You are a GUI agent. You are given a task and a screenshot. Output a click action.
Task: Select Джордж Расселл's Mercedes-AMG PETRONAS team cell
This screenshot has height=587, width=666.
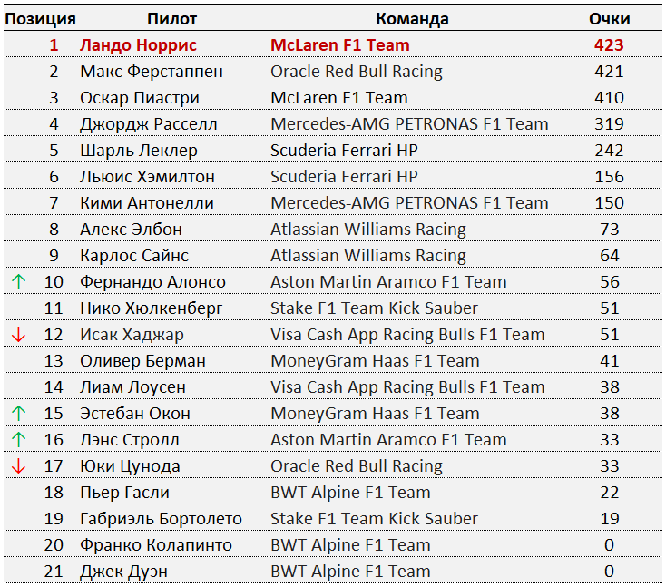[409, 123]
